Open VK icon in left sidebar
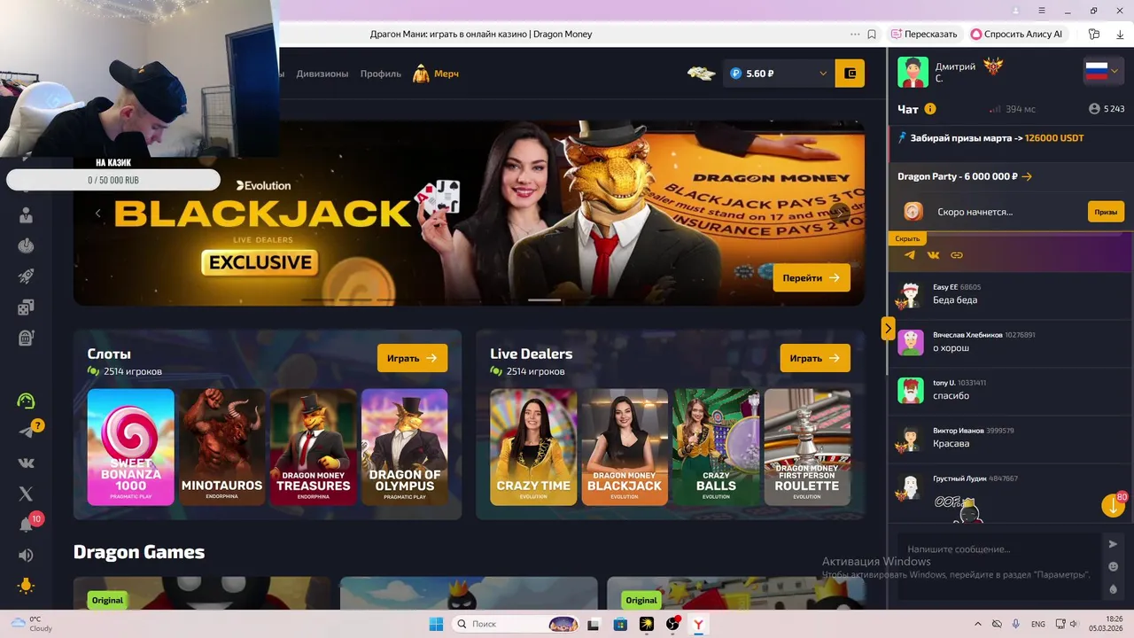 (26, 463)
